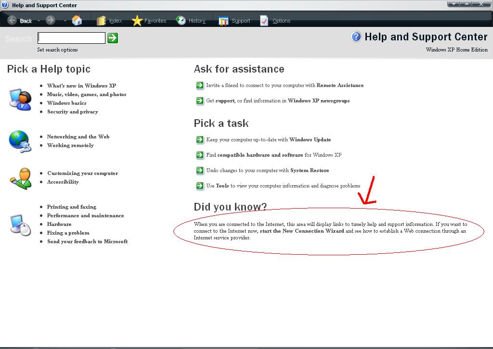Click inside the Search text field
Image resolution: width=493 pixels, height=349 pixels.
click(71, 37)
